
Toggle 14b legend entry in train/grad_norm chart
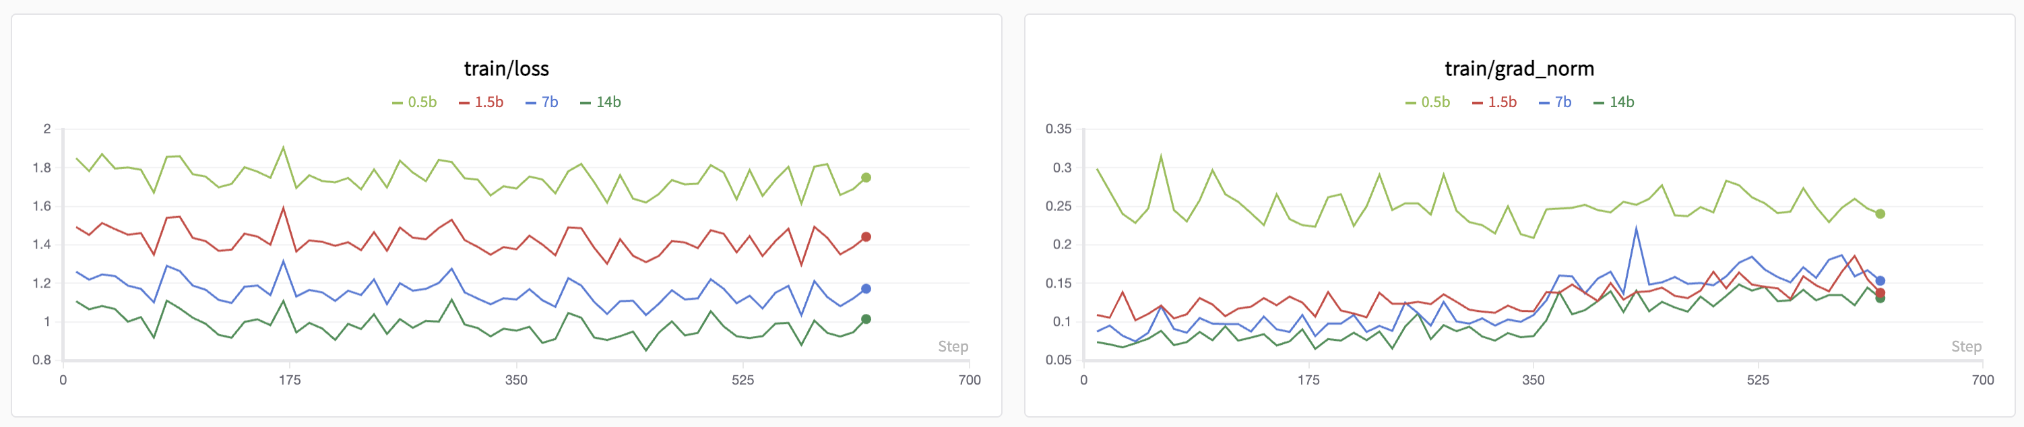tap(1614, 102)
